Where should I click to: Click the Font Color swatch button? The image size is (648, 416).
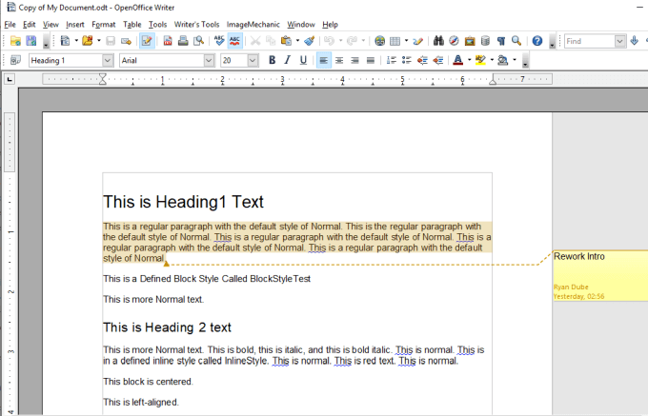[457, 60]
